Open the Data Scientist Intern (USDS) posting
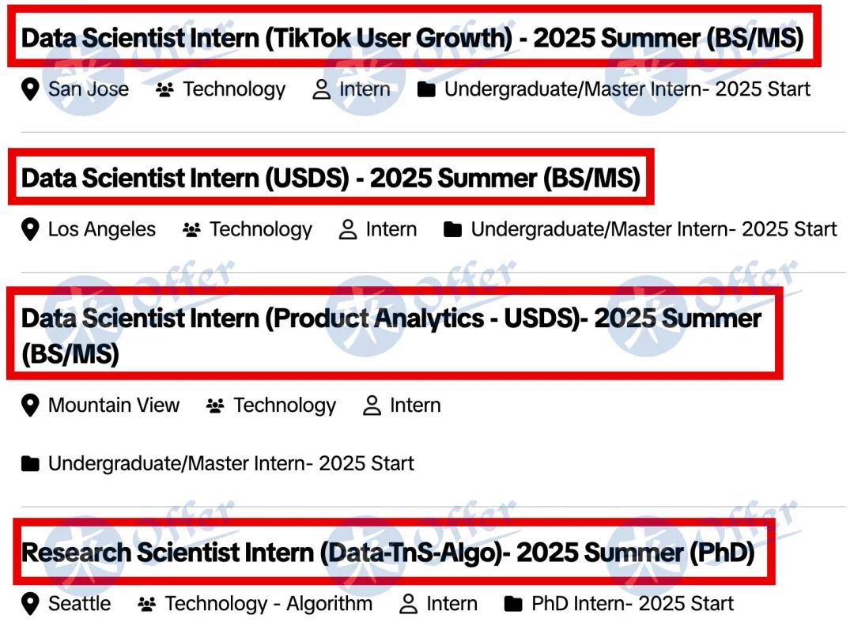854x630 pixels. point(331,178)
